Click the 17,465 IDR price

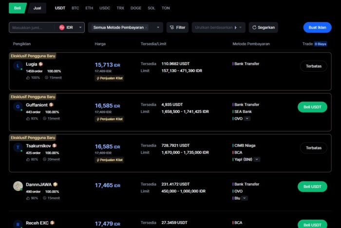[x=108, y=185]
